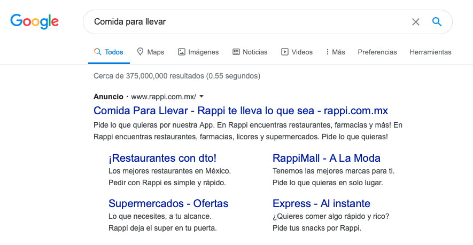The image size is (473, 245).
Task: Open the 'RappiMall - A La Moda' sitelink
Action: (x=327, y=158)
